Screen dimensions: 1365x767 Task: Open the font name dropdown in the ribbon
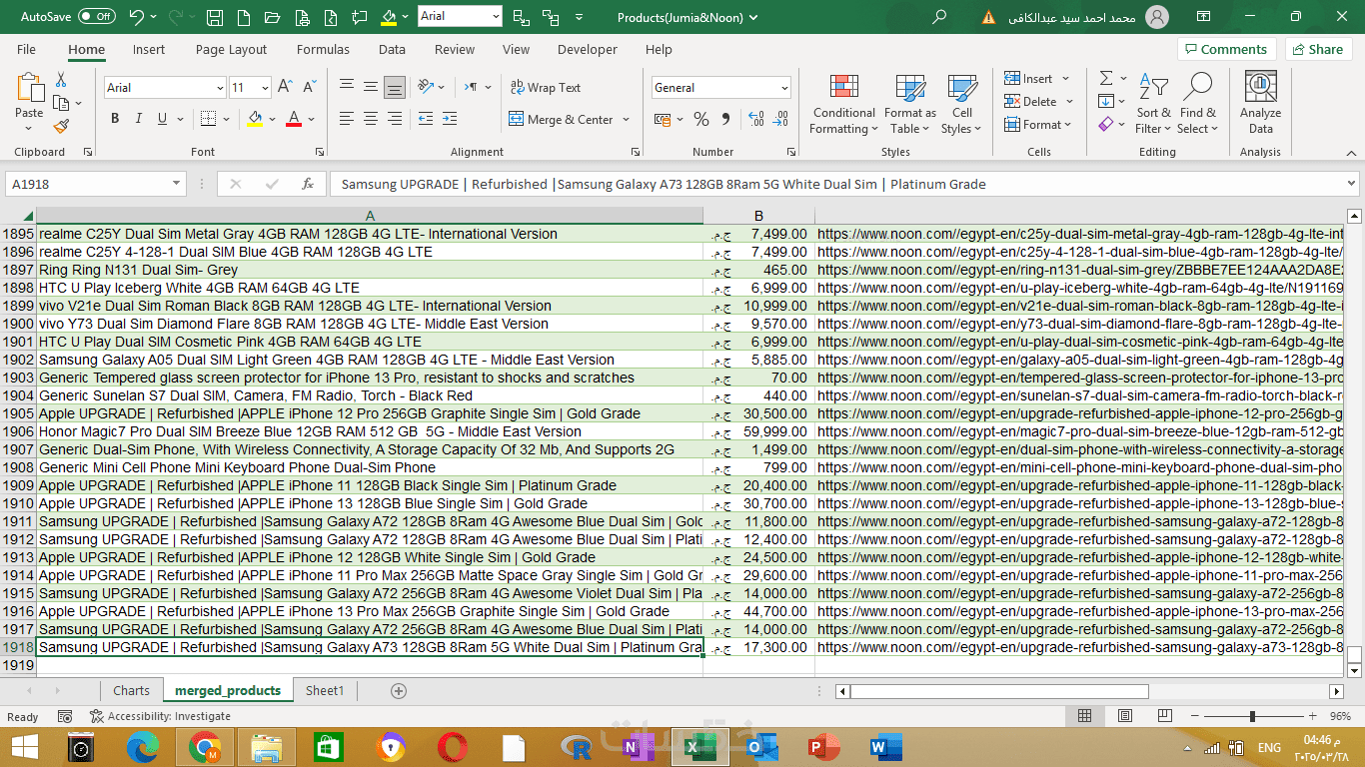pos(220,88)
